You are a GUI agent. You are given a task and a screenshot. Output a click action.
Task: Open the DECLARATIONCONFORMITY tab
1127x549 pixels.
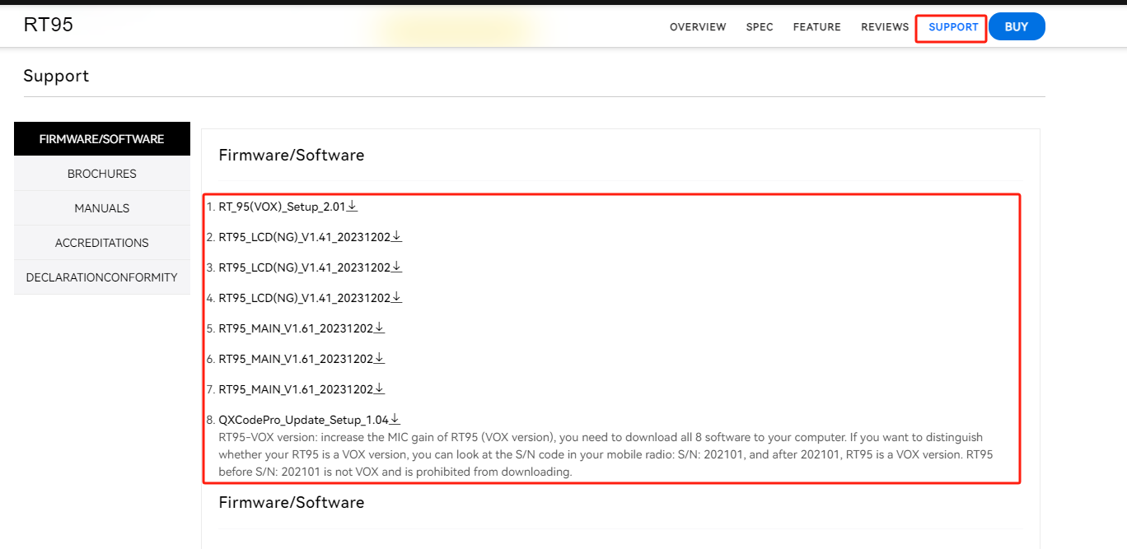[x=102, y=277]
